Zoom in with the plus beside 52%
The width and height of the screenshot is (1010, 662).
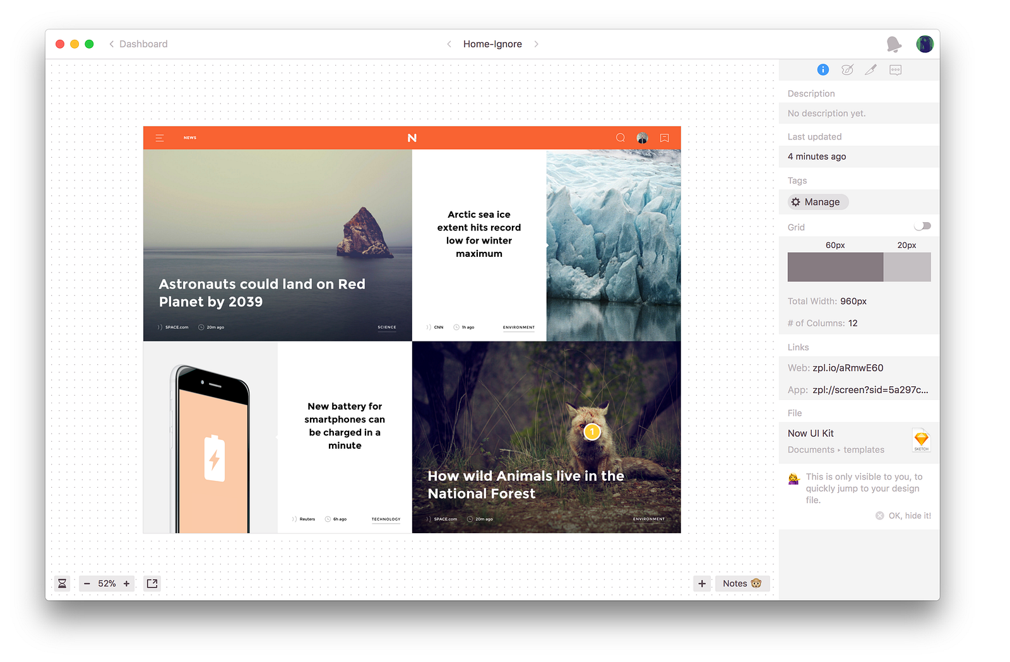coord(127,584)
